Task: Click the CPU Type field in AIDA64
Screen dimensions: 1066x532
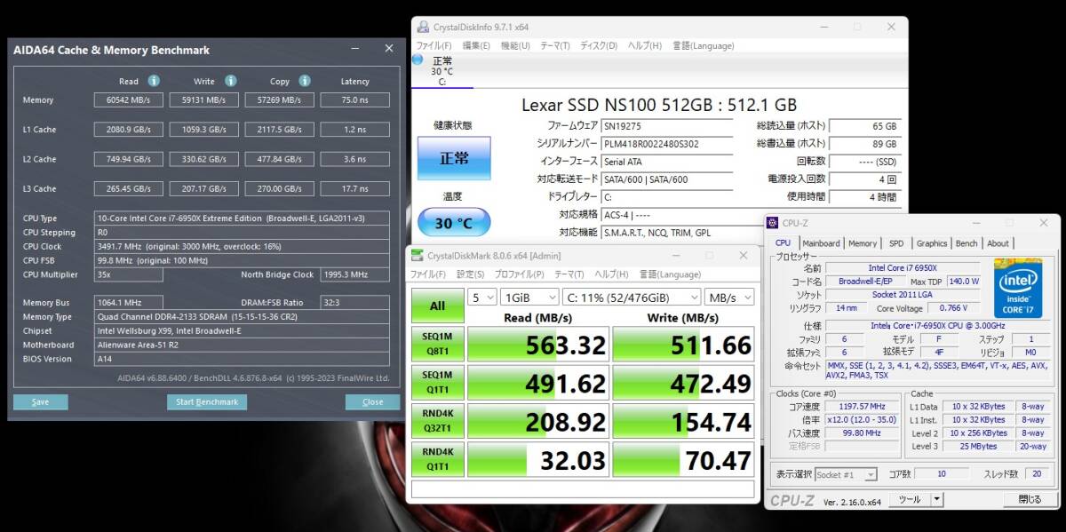Action: point(242,218)
